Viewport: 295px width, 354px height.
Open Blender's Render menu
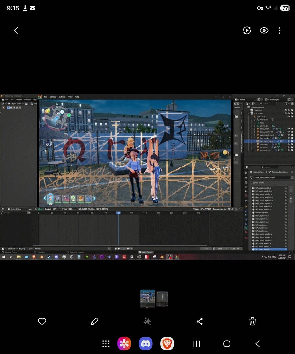point(19,100)
